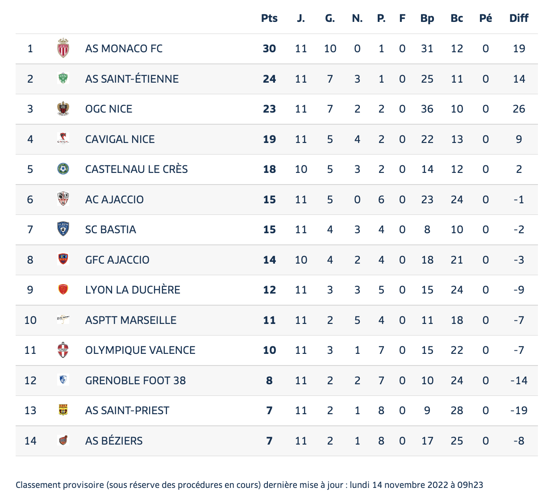
Task: Click the Diff column header
Action: point(519,18)
